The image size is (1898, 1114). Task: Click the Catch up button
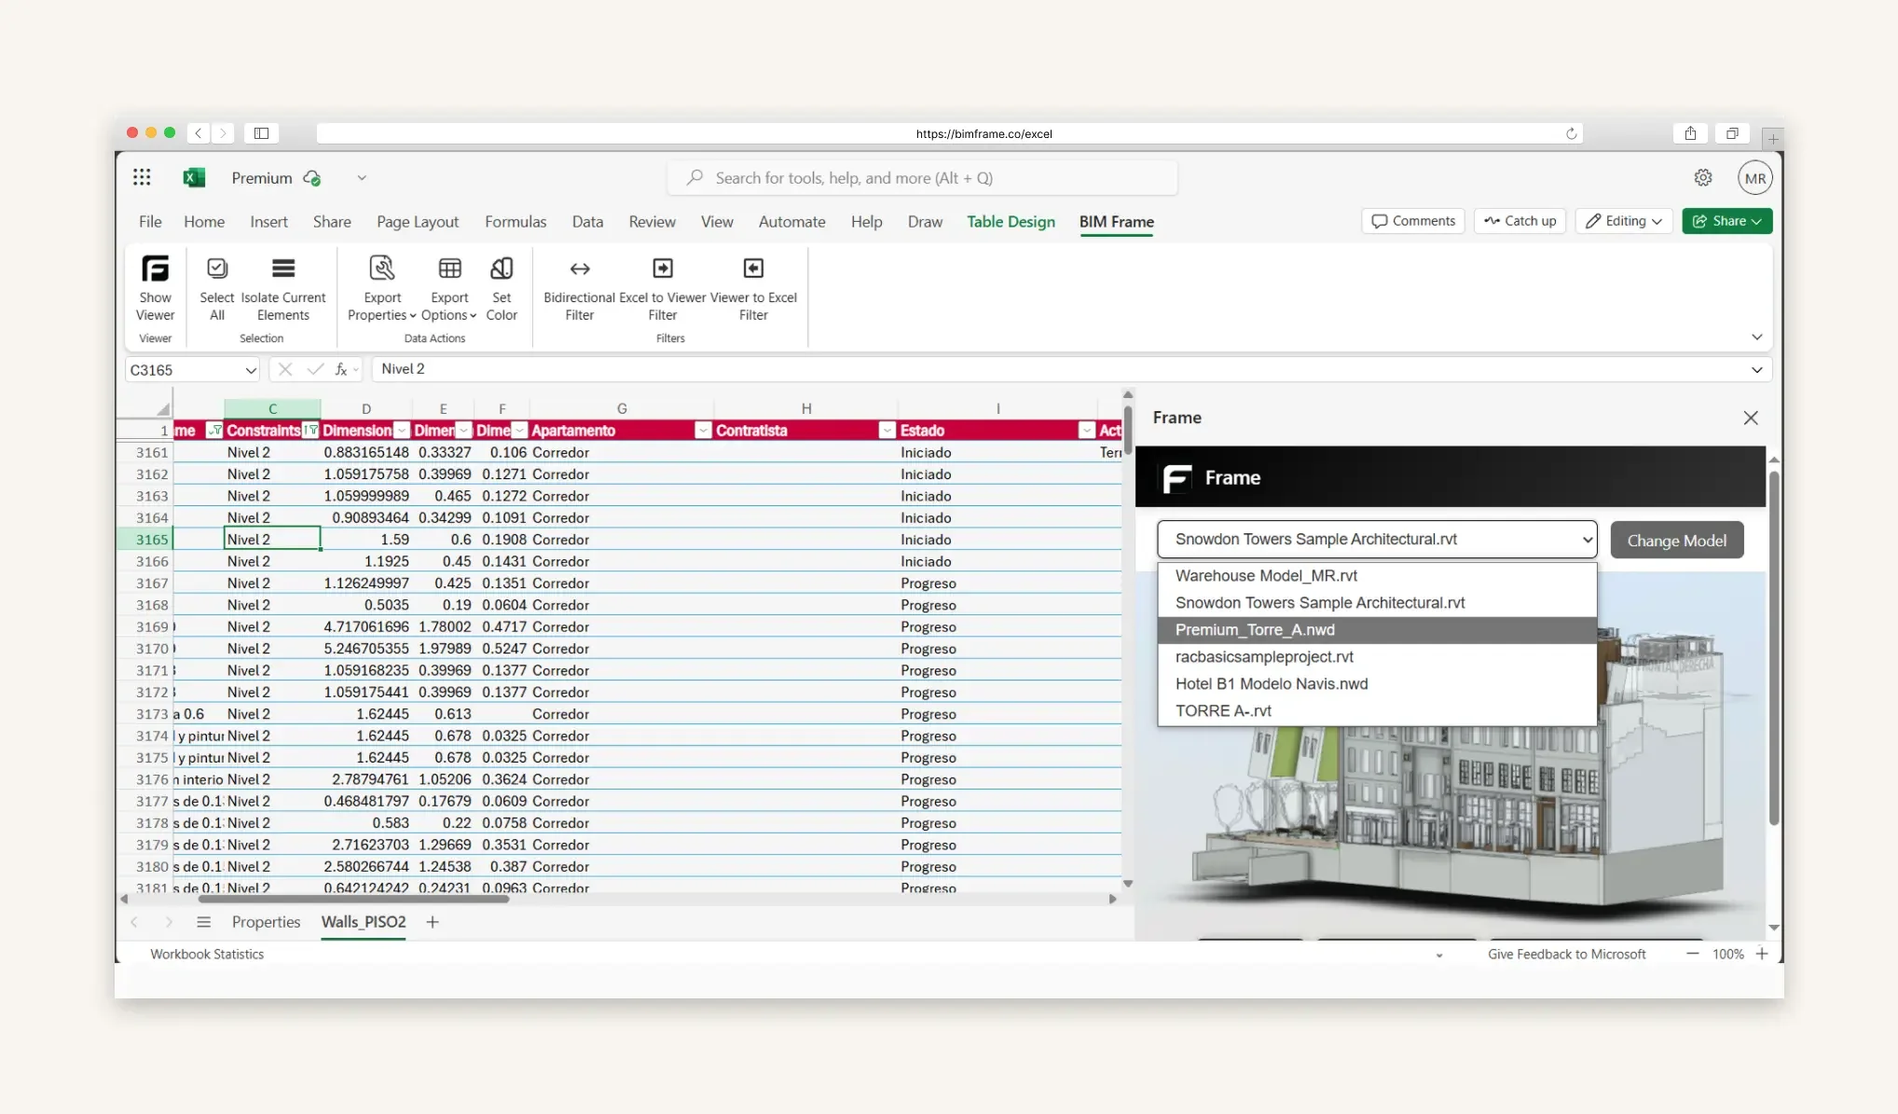1520,221
